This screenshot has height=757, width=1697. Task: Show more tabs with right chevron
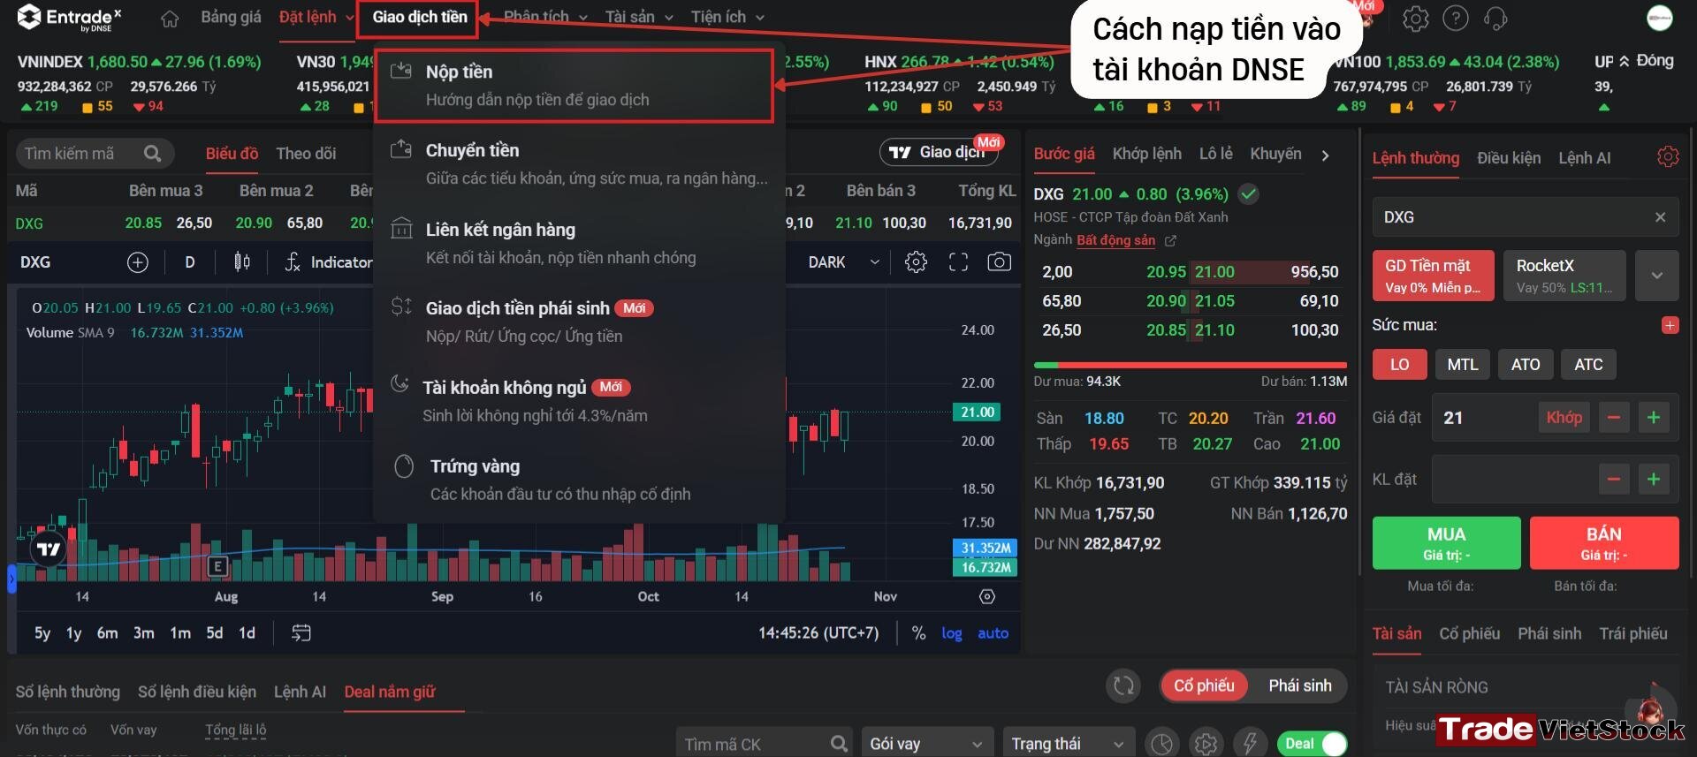[x=1324, y=155]
